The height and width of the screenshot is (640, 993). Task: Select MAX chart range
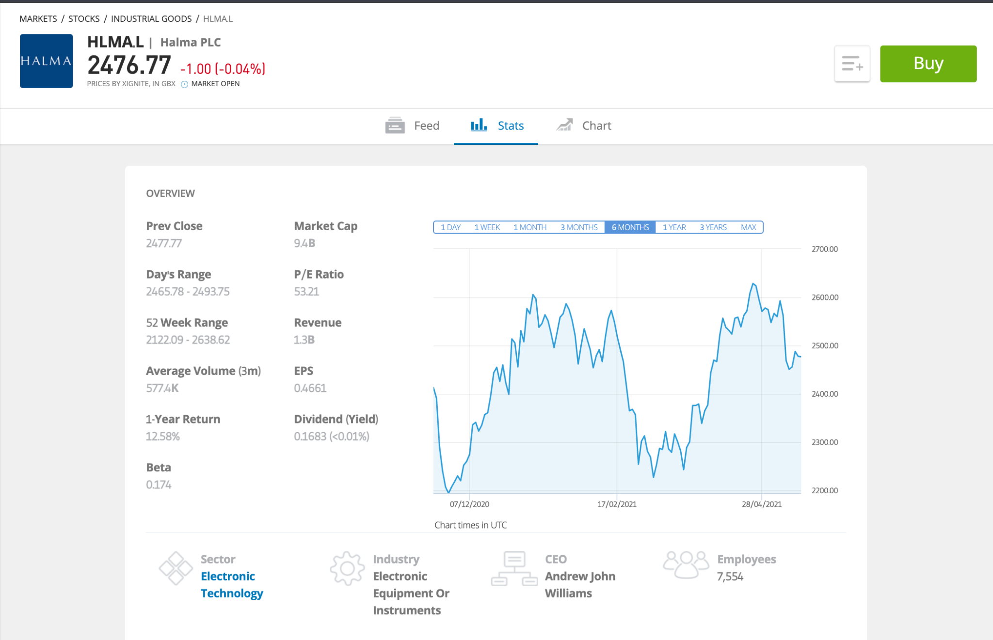pos(748,227)
